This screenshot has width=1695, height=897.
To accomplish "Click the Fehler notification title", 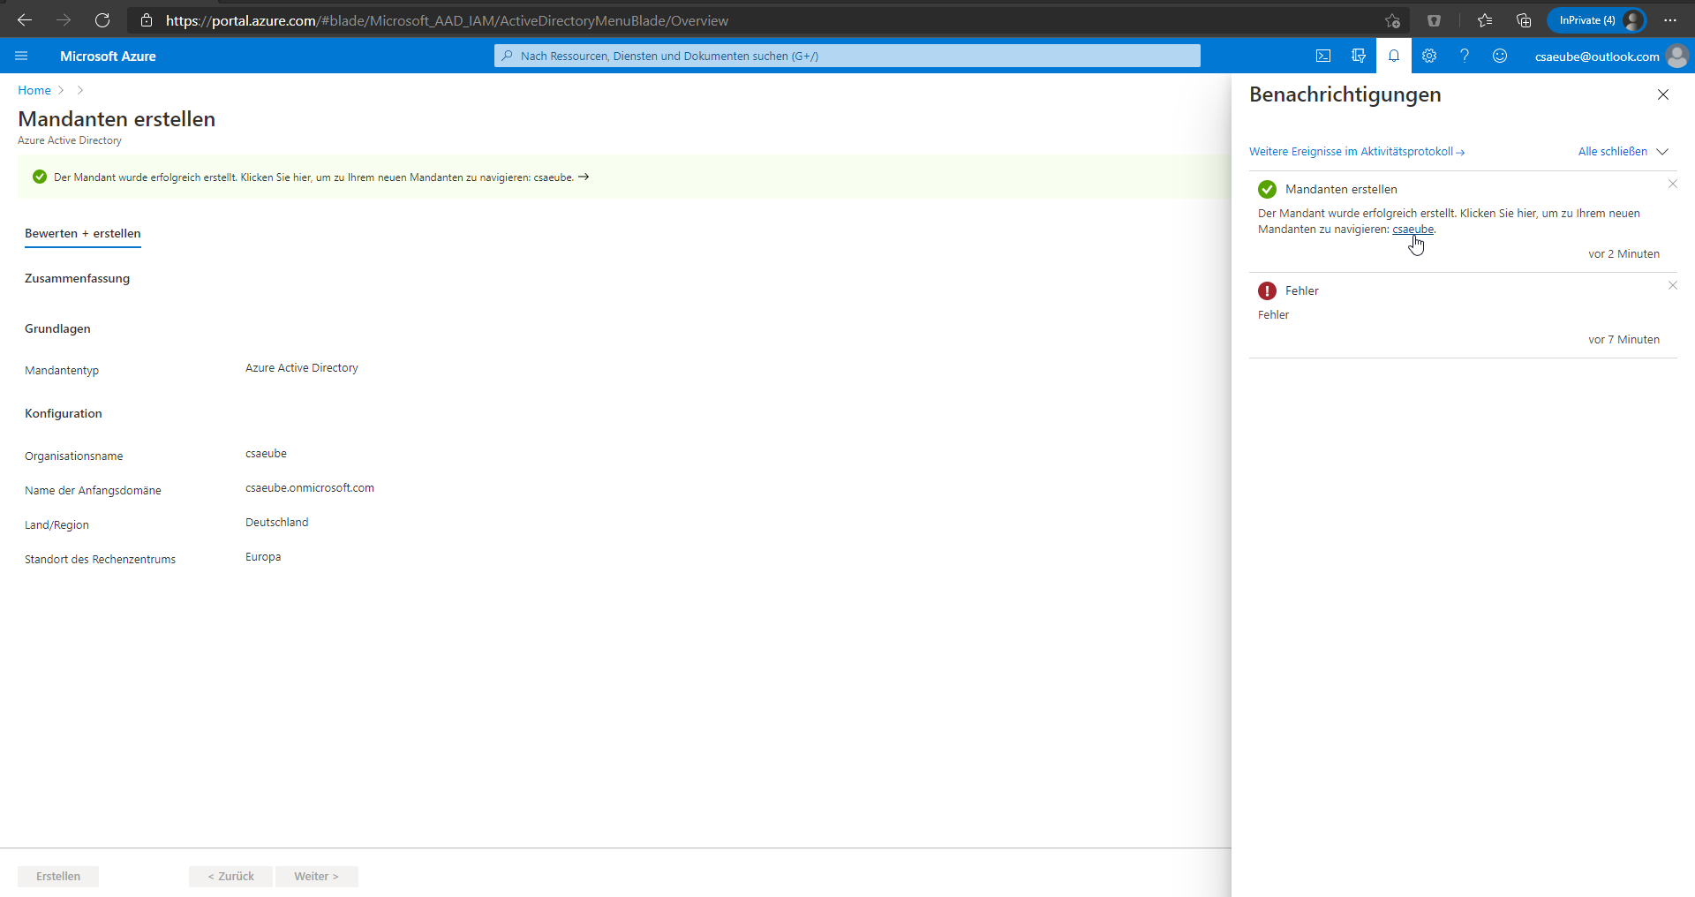I will coord(1302,290).
